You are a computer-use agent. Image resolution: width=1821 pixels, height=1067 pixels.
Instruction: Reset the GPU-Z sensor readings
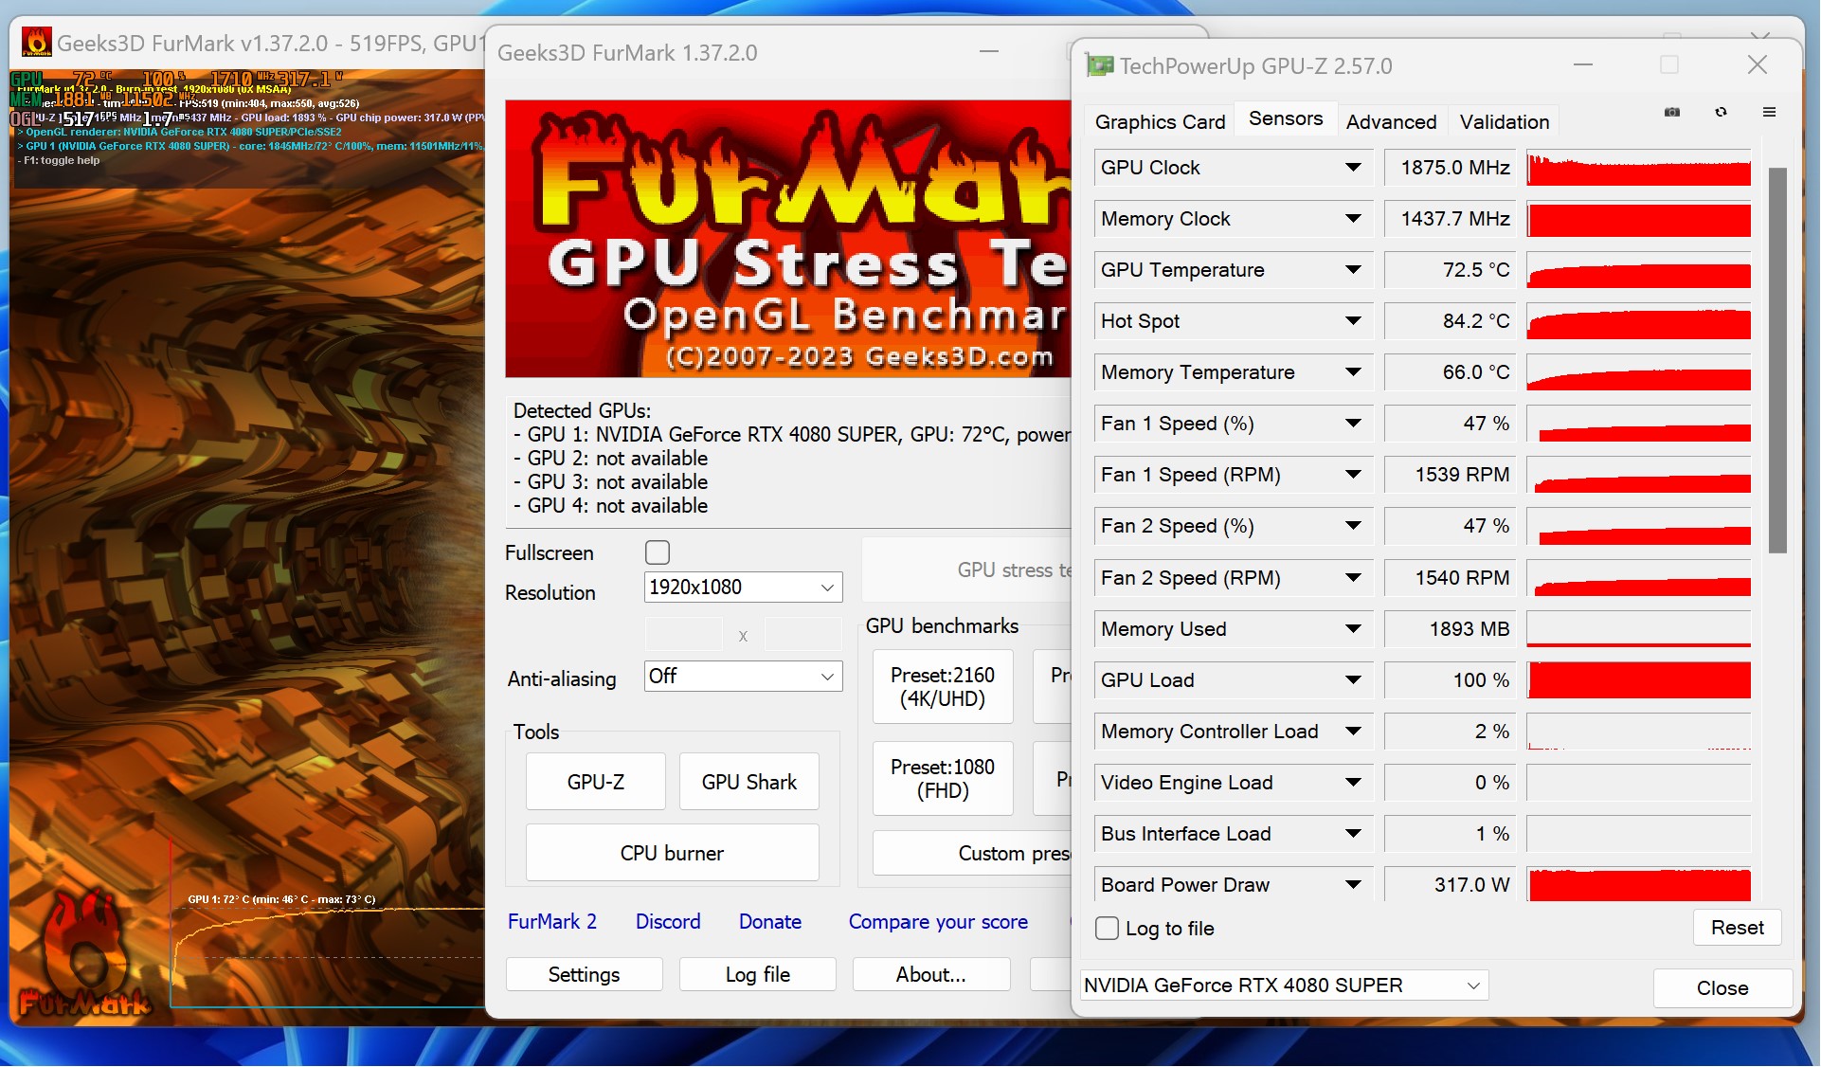tap(1738, 928)
